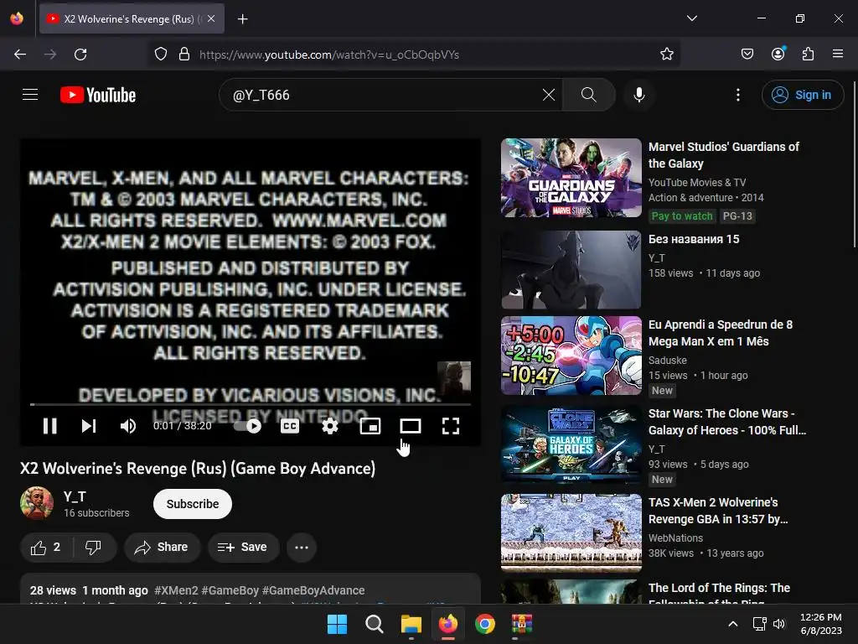Open taskbar volume control
Screen dimensions: 858x644
pyautogui.click(x=779, y=624)
